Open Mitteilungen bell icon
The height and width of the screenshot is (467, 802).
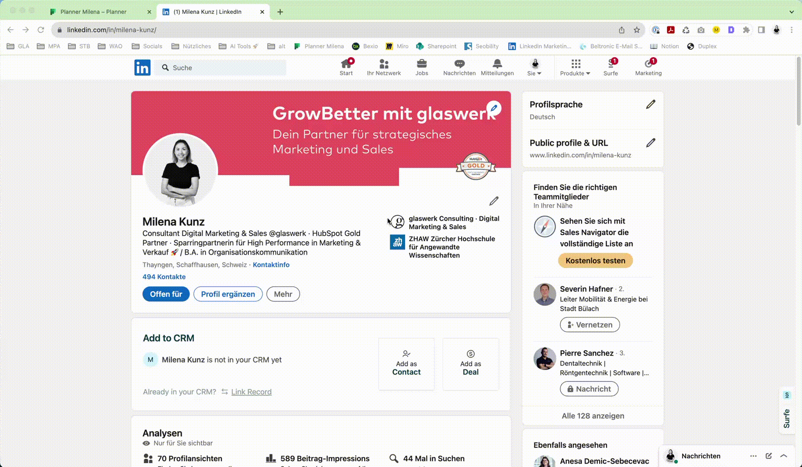(497, 67)
